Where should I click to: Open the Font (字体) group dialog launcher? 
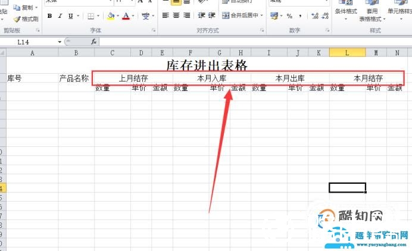(154, 30)
